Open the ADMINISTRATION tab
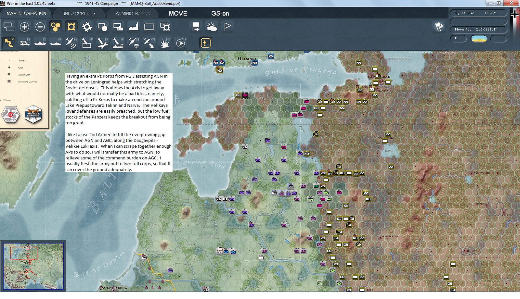 133,13
